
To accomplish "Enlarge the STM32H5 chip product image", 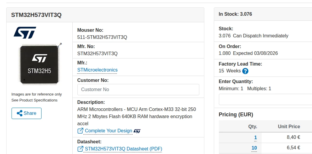I will [39, 65].
